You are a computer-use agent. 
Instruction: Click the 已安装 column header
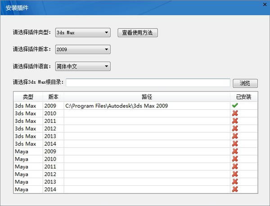pyautogui.click(x=244, y=97)
